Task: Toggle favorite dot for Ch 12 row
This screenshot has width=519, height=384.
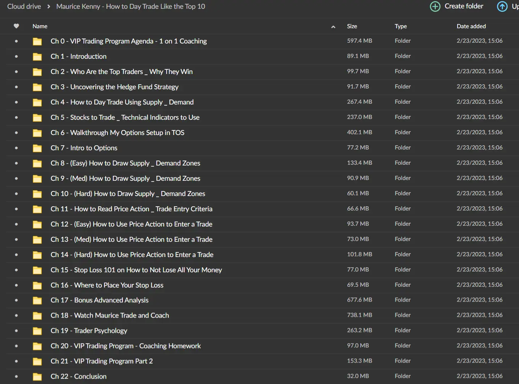Action: click(16, 224)
